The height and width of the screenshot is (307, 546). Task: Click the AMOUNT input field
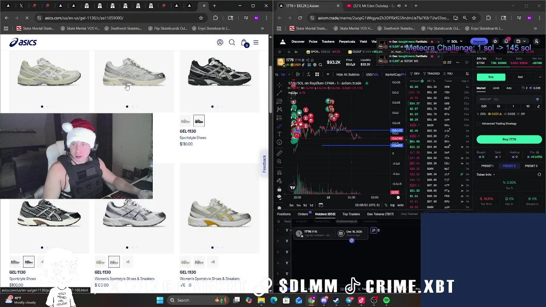(x=509, y=99)
